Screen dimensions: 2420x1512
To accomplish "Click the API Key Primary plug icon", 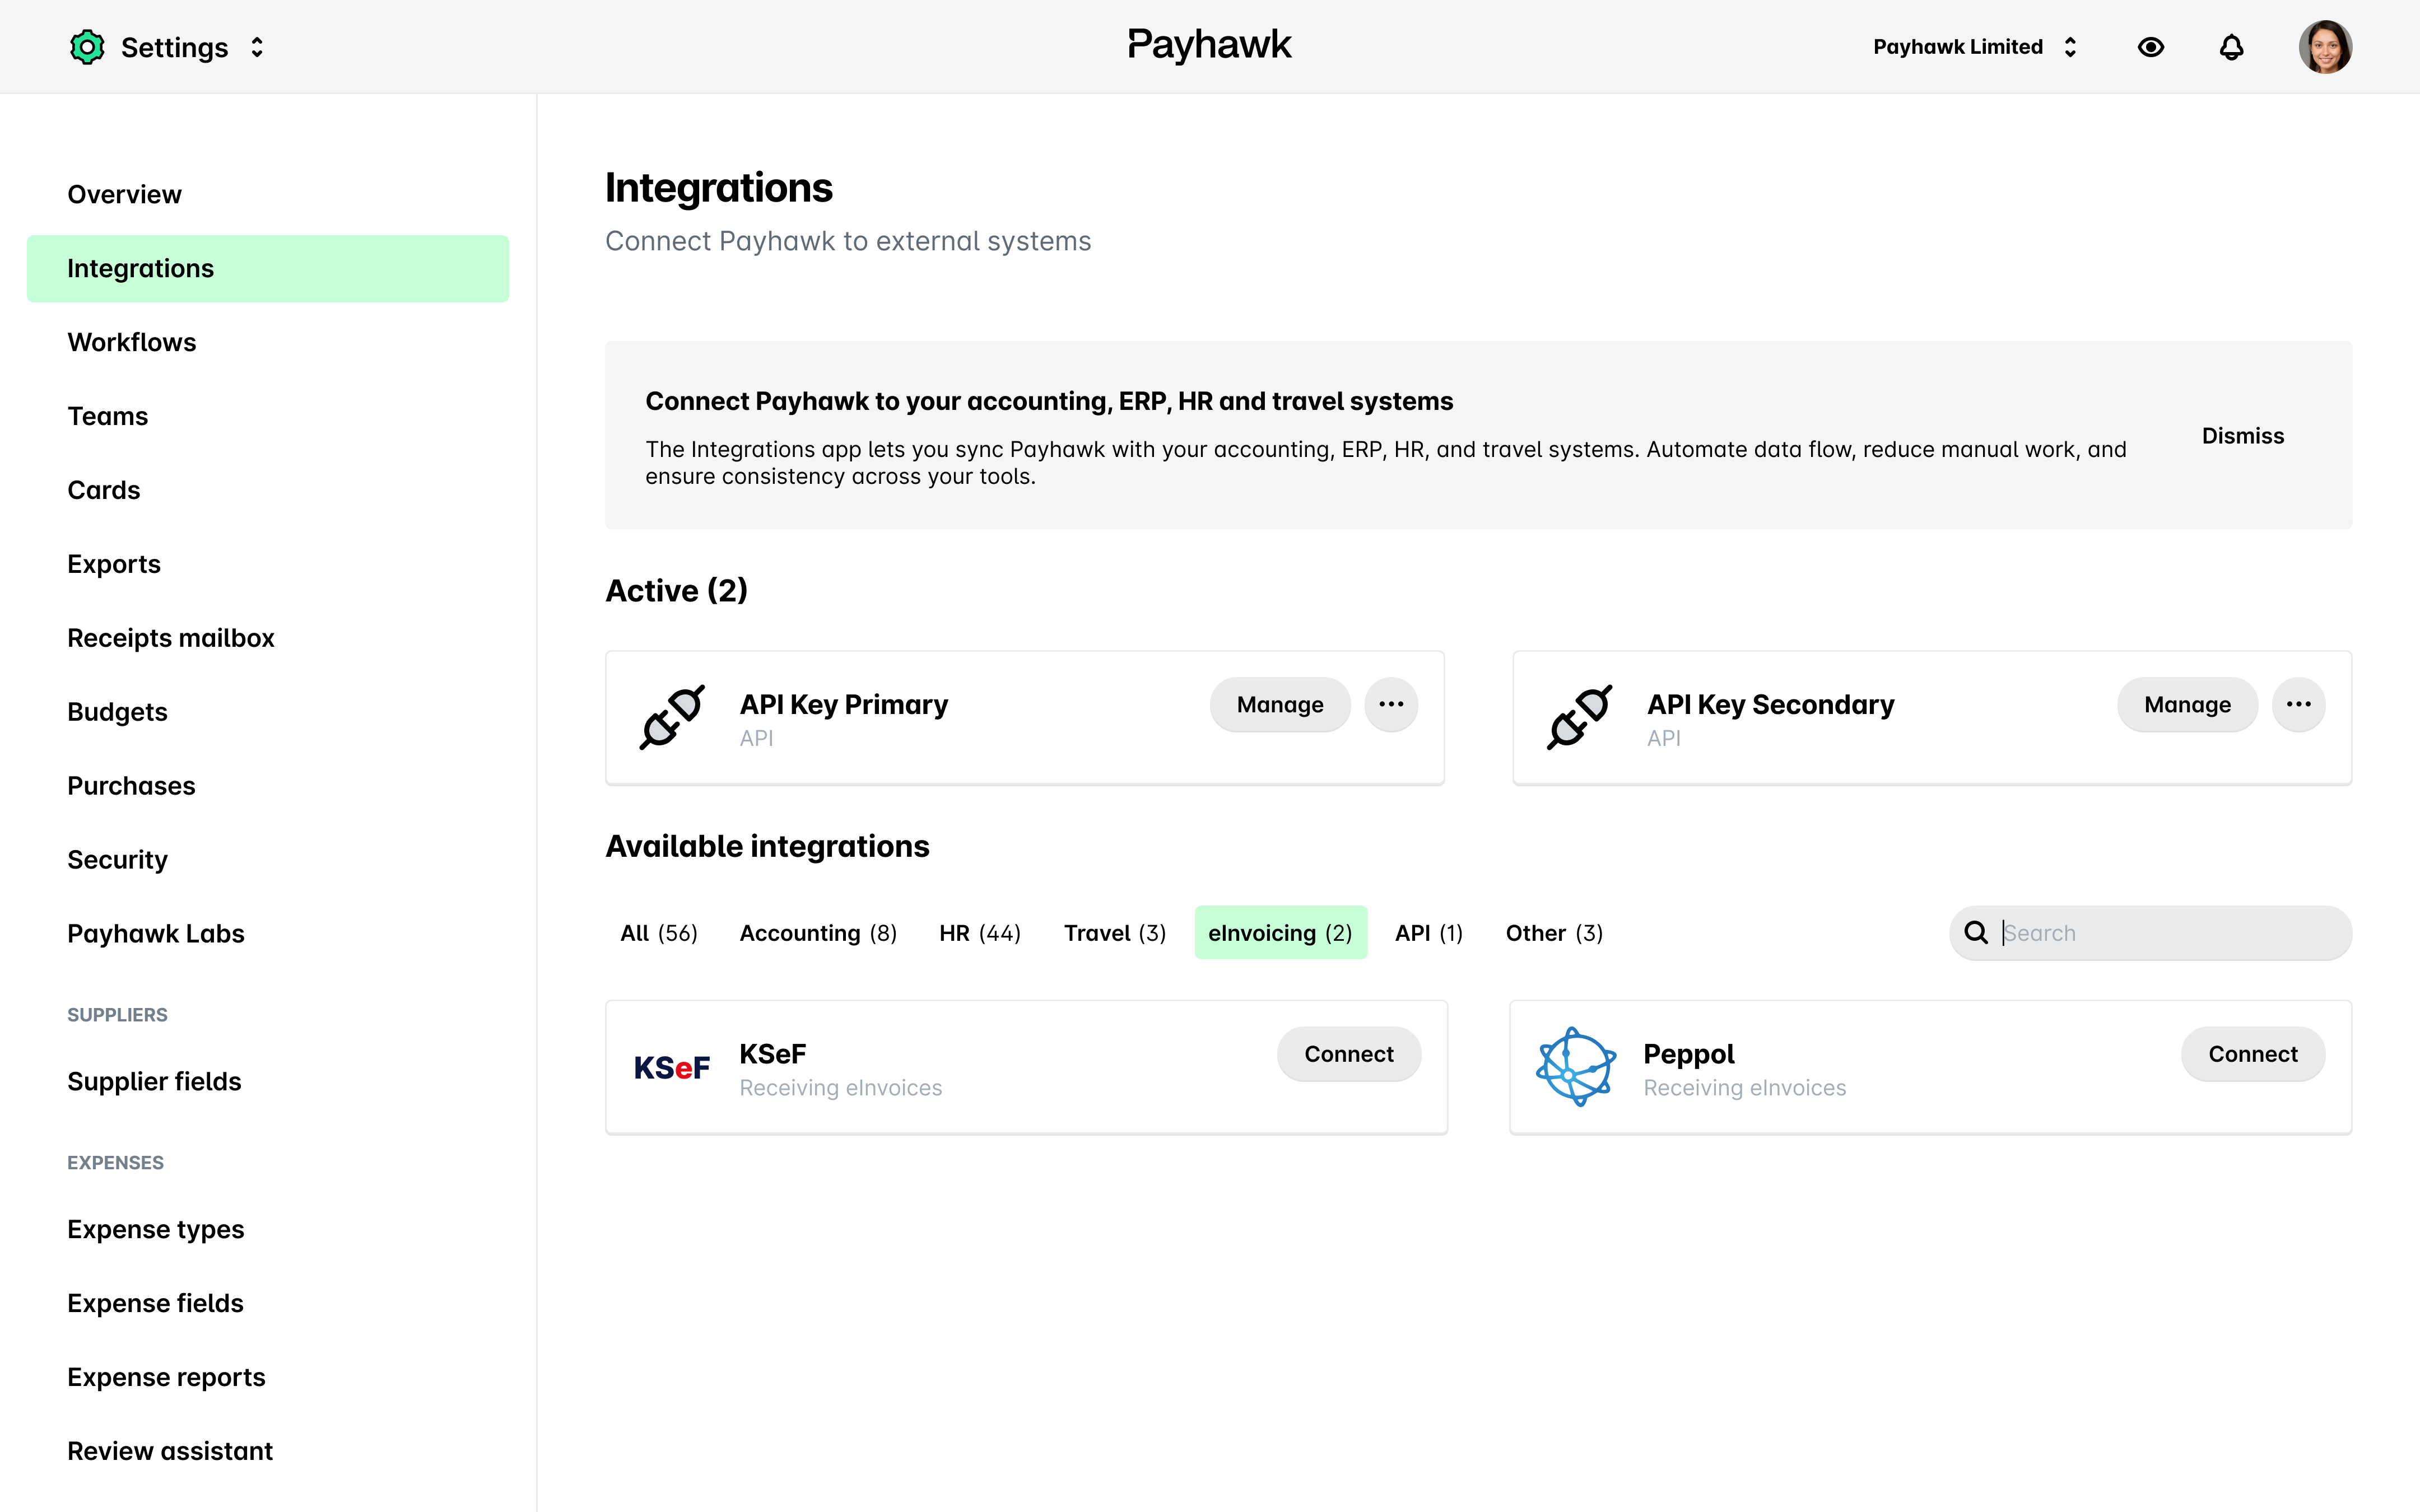I will (671, 717).
